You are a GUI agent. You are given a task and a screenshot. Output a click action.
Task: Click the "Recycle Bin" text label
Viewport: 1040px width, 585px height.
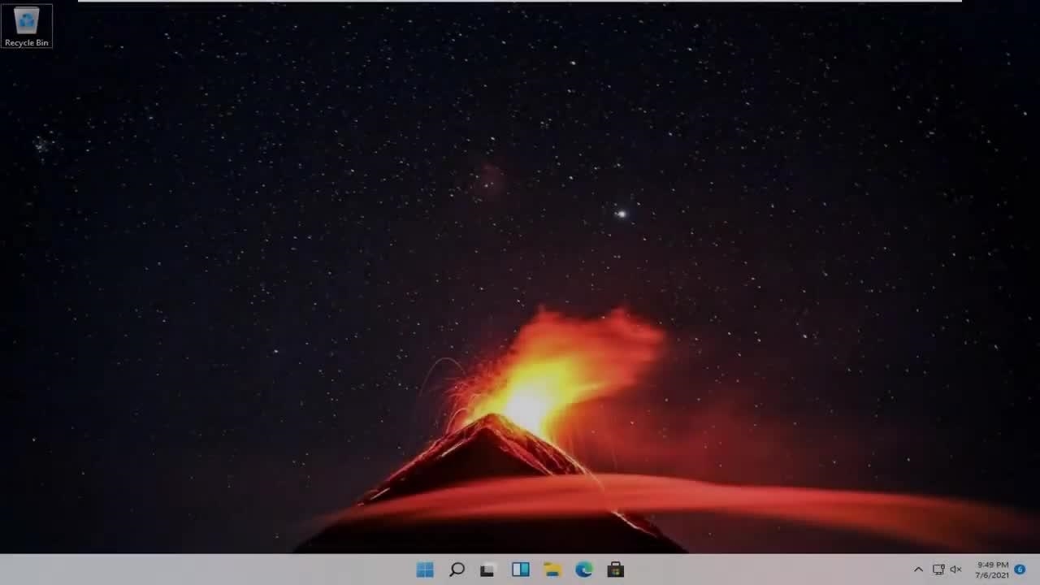(27, 42)
